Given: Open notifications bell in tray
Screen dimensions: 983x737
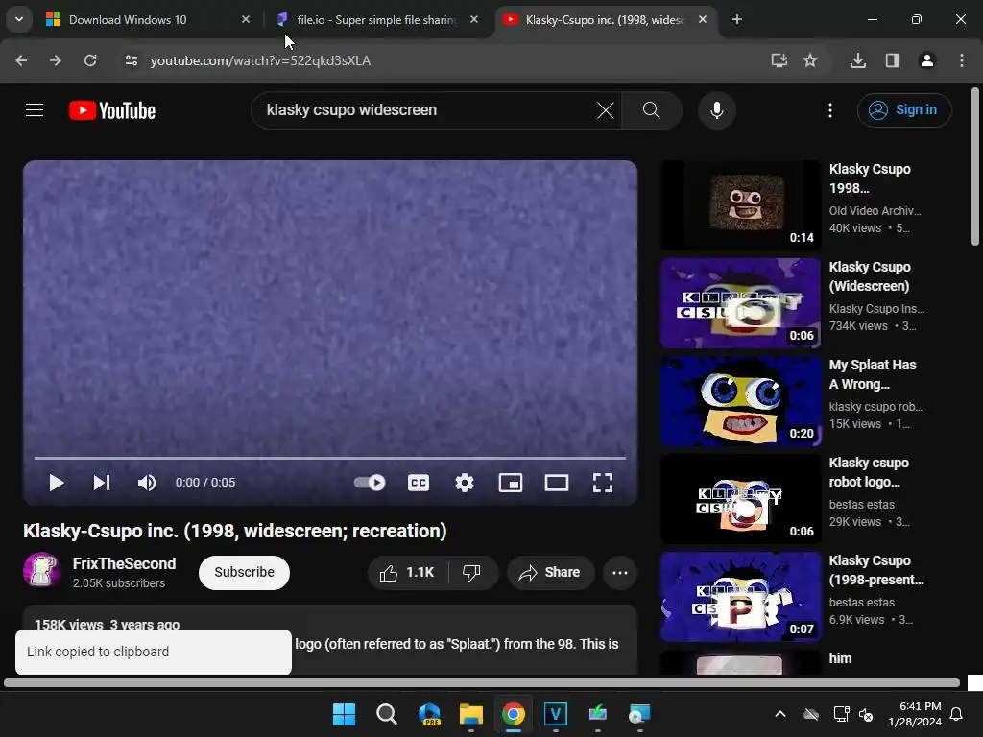Looking at the screenshot, I should (957, 714).
